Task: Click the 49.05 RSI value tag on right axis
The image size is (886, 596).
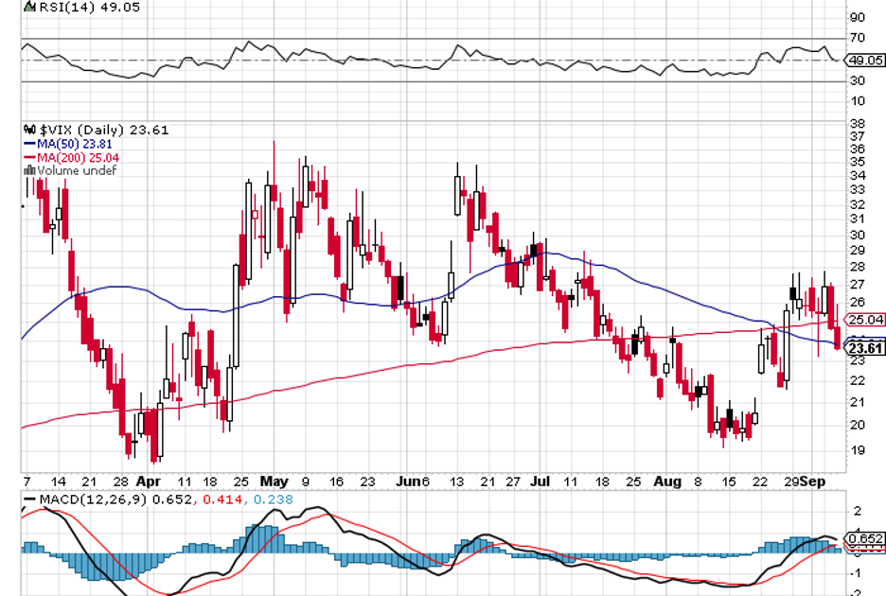Action: click(x=865, y=60)
